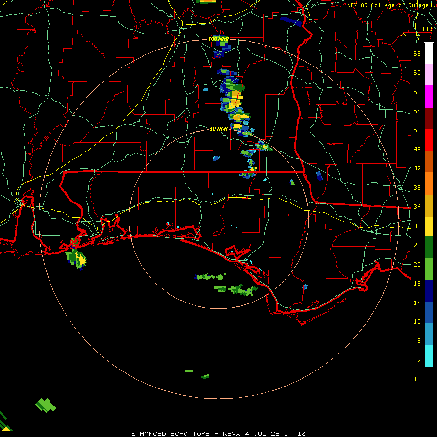The height and width of the screenshot is (437, 437).
Task: Click the 22 legend value
Action: (x=417, y=264)
